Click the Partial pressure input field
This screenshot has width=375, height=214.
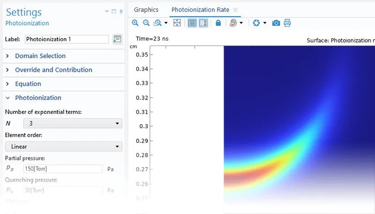(63, 169)
